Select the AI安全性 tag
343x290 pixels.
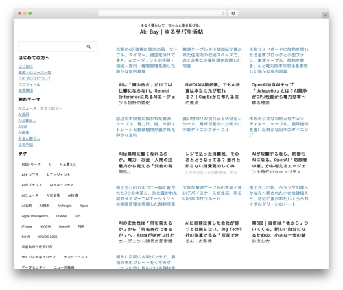pyautogui.click(x=53, y=195)
